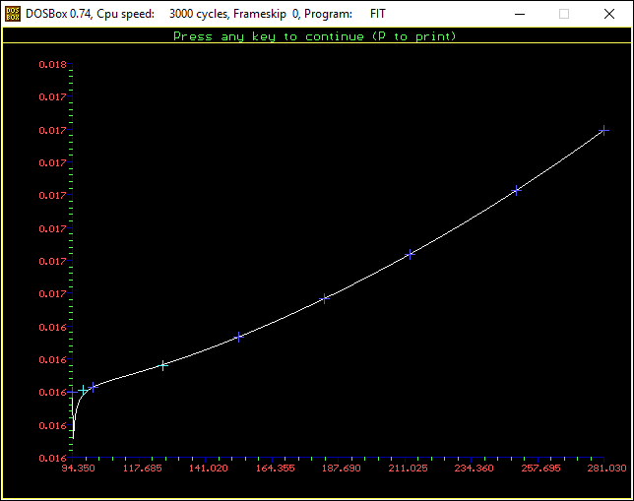The height and width of the screenshot is (501, 634).
Task: Click the x-axis label 141.020
Action: (209, 469)
